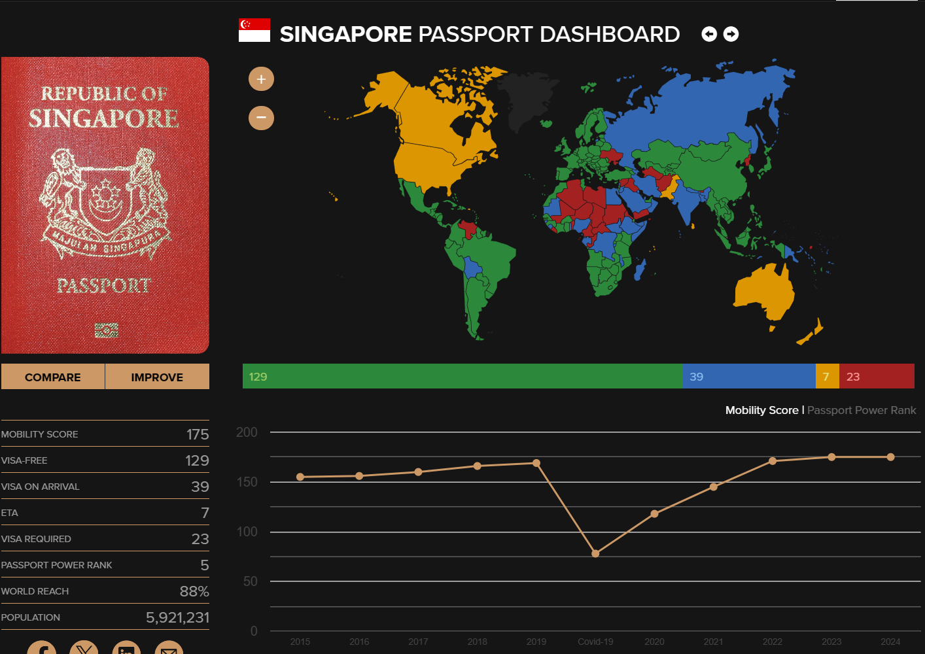Image resolution: width=925 pixels, height=654 pixels.
Task: Click the 2015 data point on chart
Action: 300,477
